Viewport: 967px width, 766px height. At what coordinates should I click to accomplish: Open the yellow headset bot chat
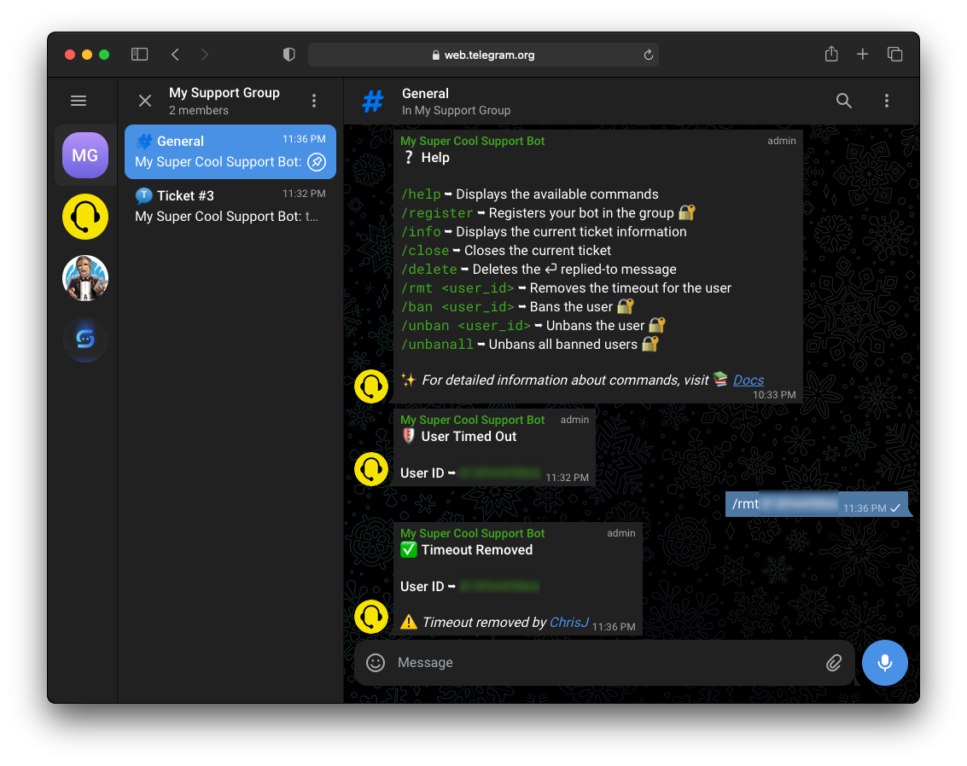(85, 217)
